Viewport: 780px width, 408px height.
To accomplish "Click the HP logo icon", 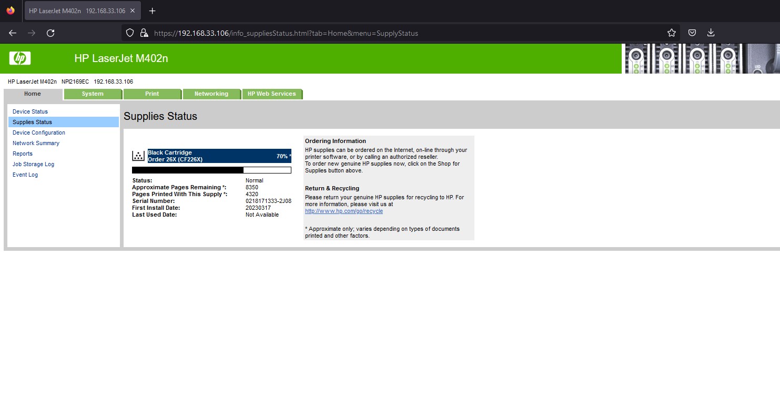I will tap(20, 58).
